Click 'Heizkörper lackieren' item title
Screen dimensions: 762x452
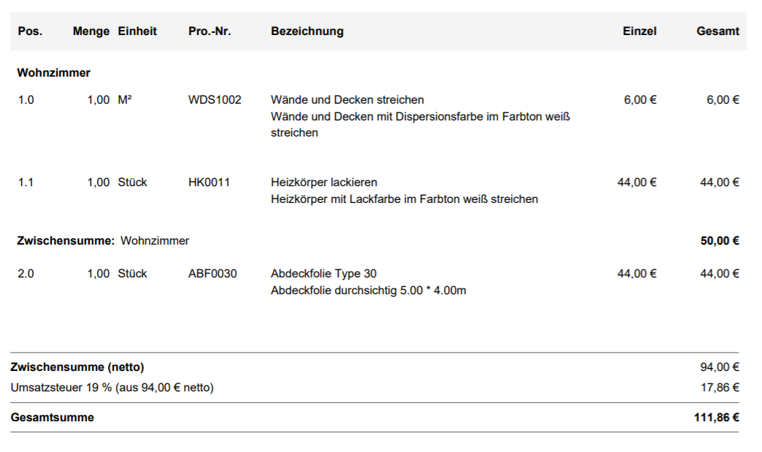point(324,183)
